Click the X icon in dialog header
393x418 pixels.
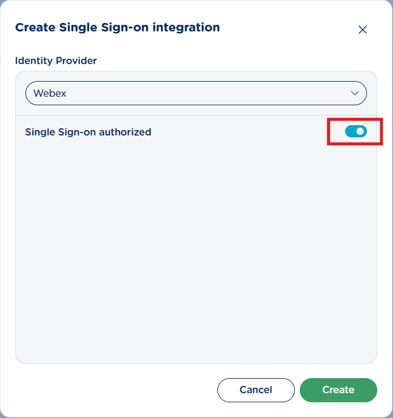pyautogui.click(x=363, y=30)
